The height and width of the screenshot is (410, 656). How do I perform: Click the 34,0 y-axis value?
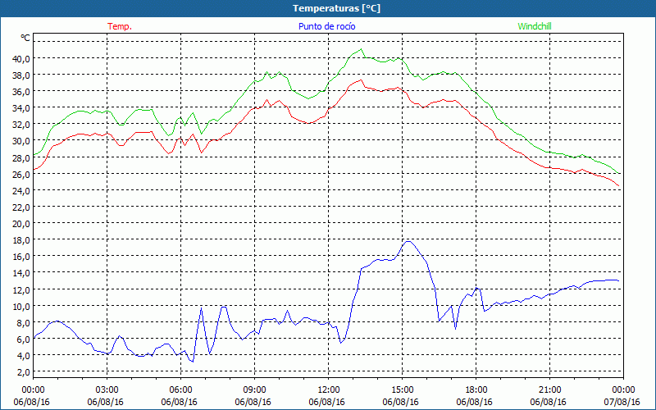[x=21, y=108]
